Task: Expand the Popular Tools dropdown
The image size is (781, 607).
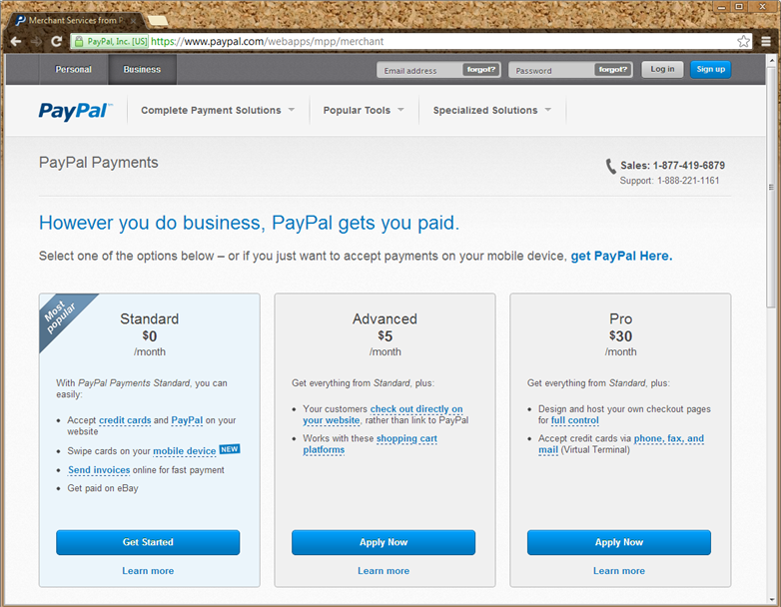Action: tap(364, 110)
